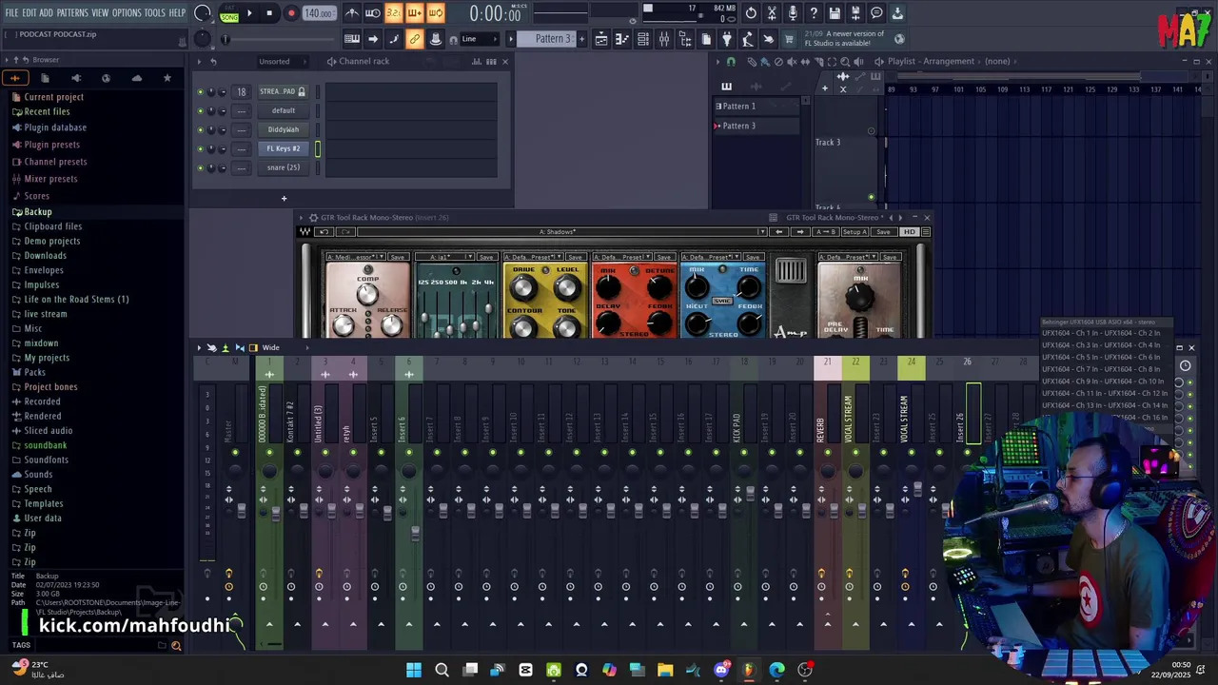Expand the Current project browser folder
1218x685 pixels.
53,97
